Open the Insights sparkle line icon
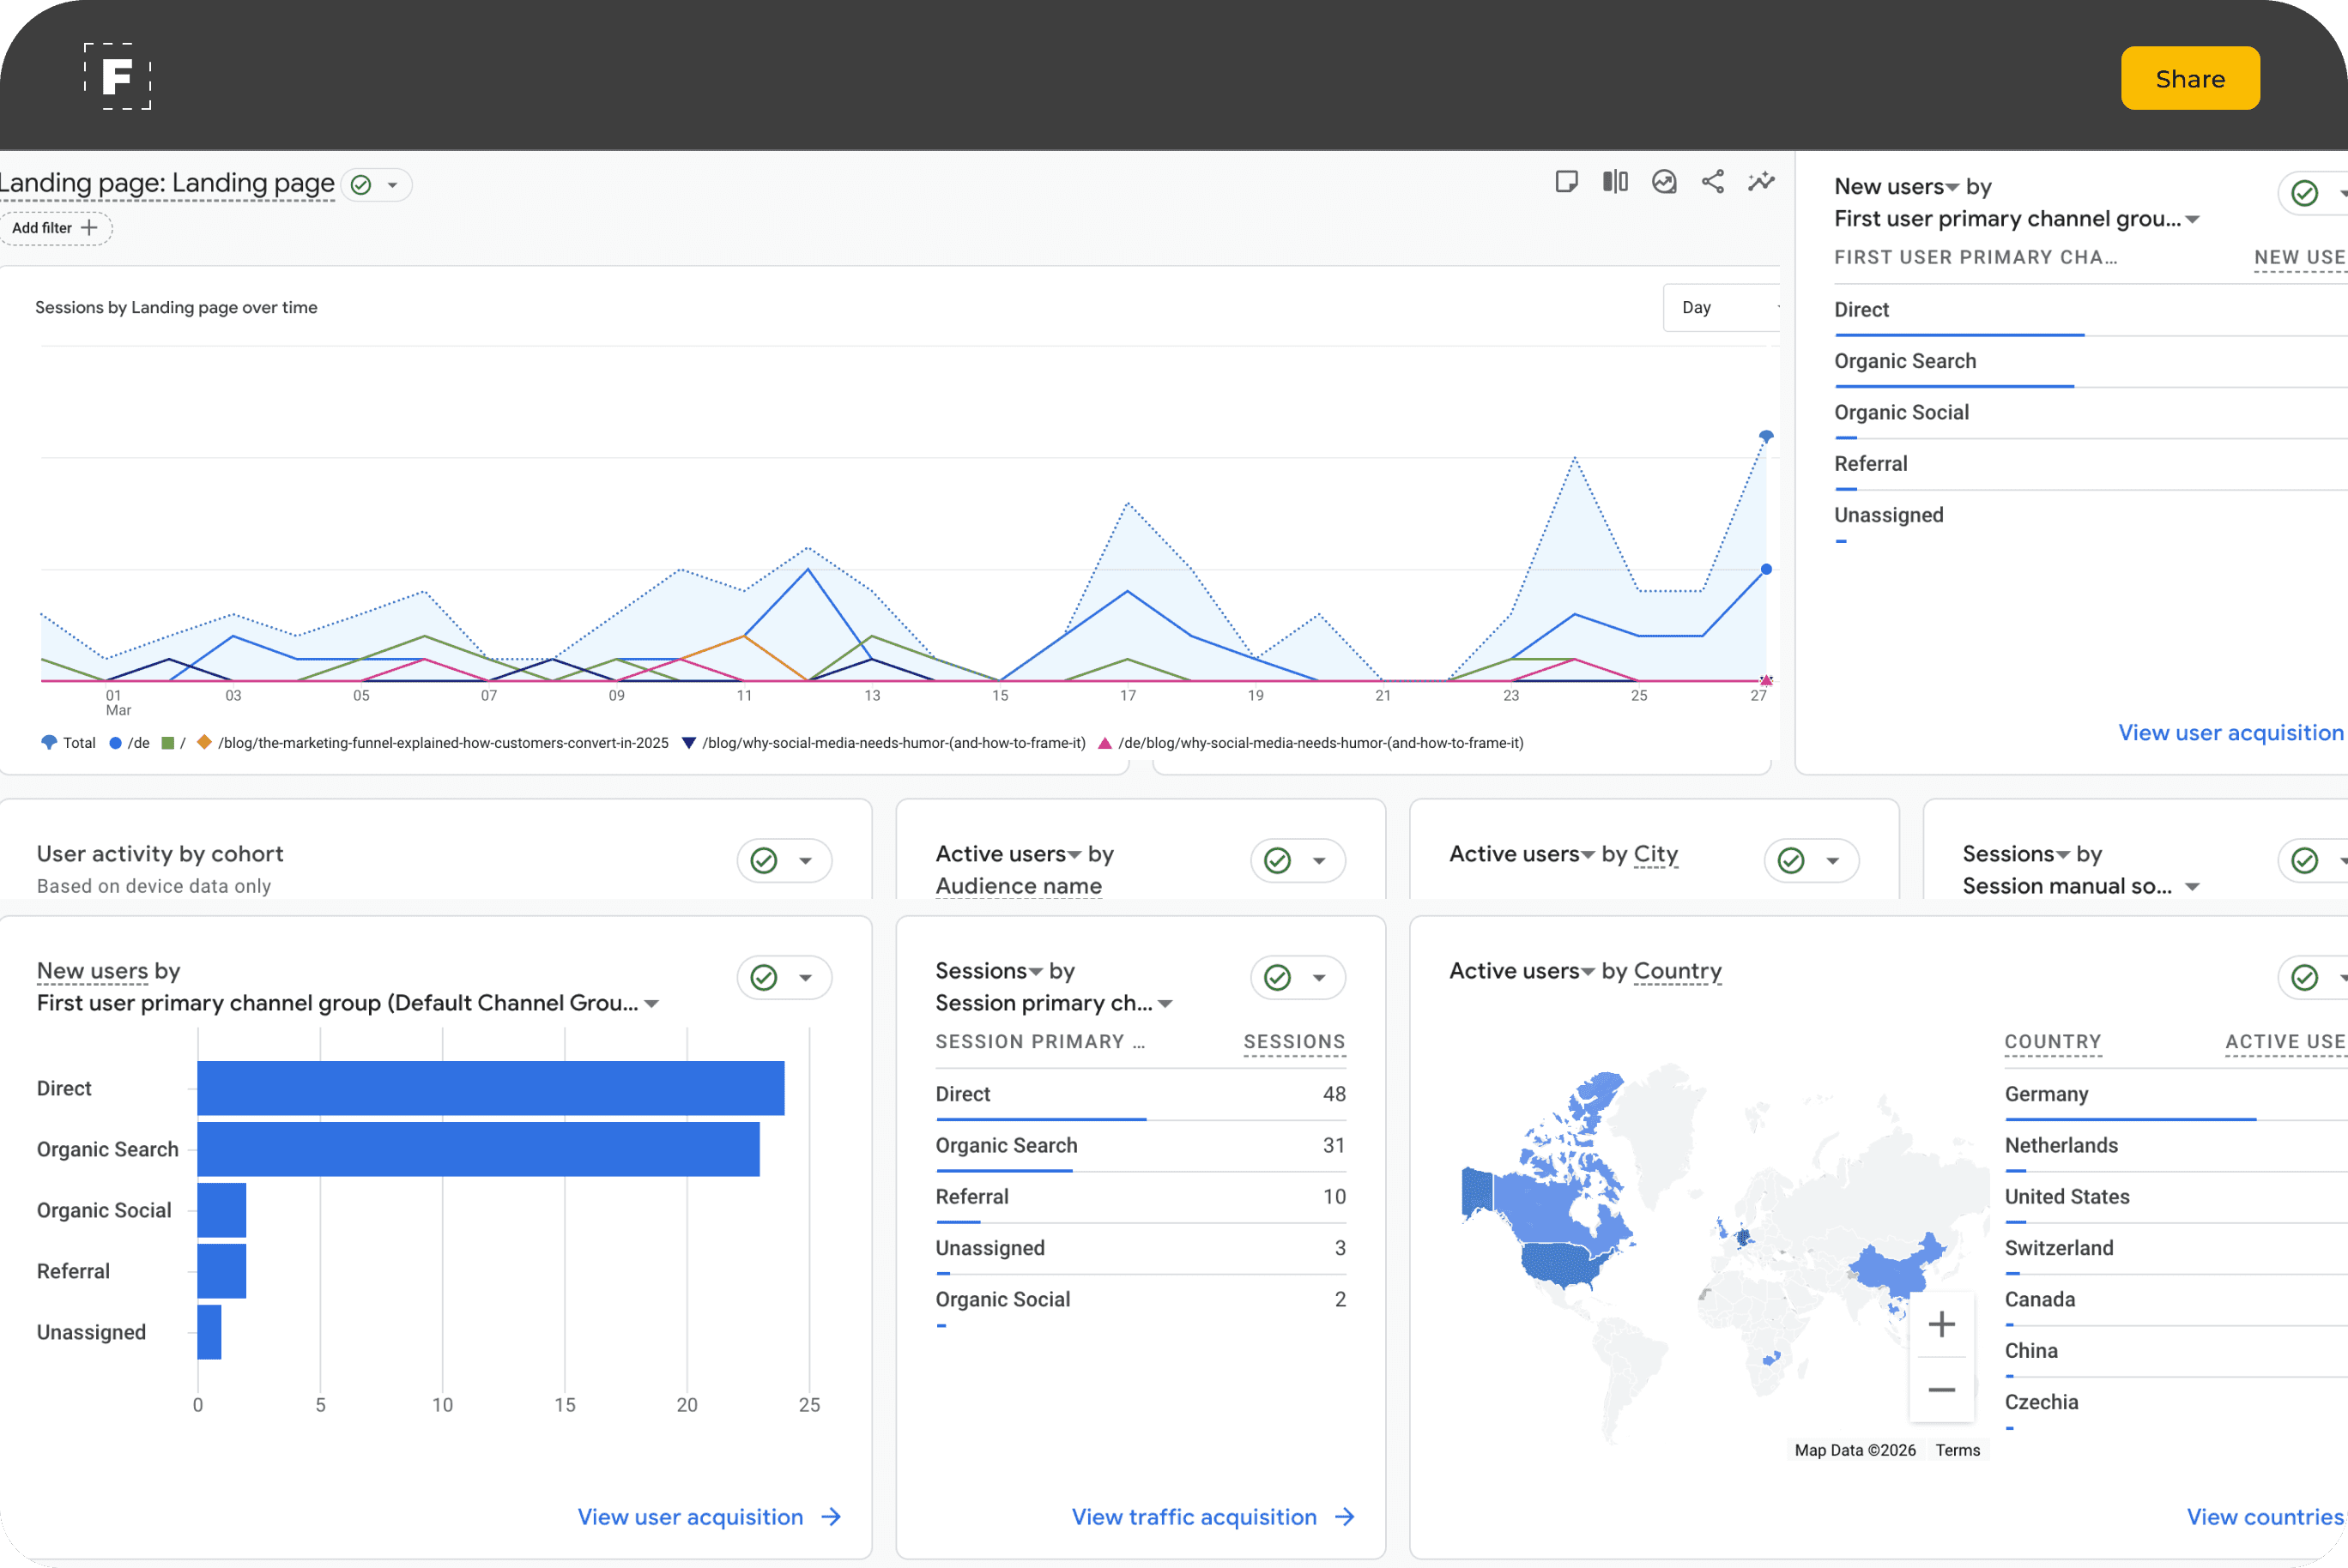2348x1568 pixels. point(1761,181)
